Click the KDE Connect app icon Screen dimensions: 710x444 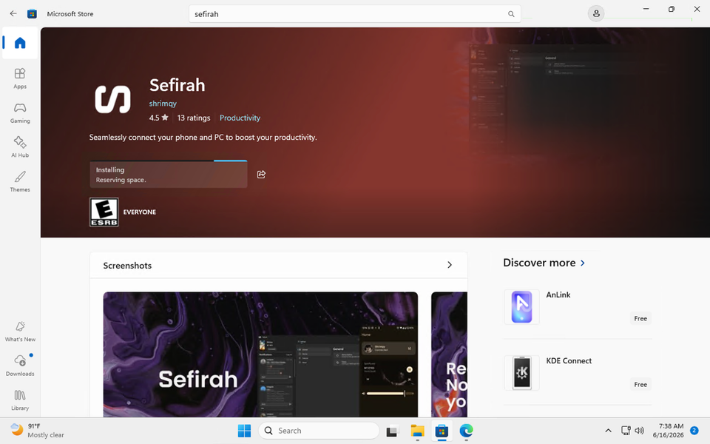click(521, 373)
